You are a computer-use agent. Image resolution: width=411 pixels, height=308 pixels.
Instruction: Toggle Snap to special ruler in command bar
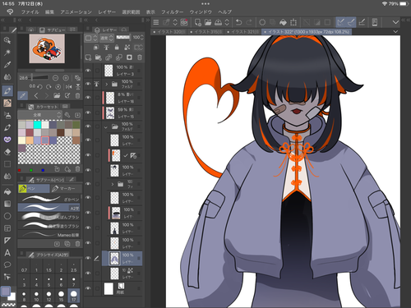point(351,22)
